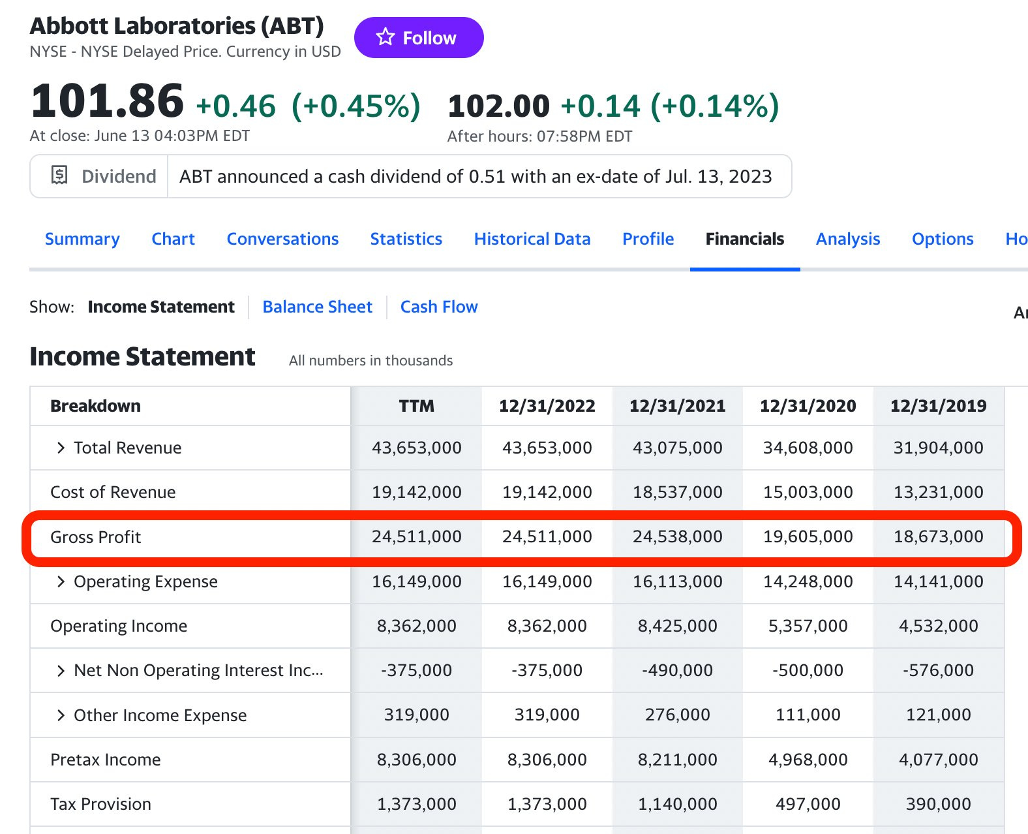The height and width of the screenshot is (834, 1028).
Task: Click Cost of Revenue value 18,537,000
Action: (x=677, y=492)
